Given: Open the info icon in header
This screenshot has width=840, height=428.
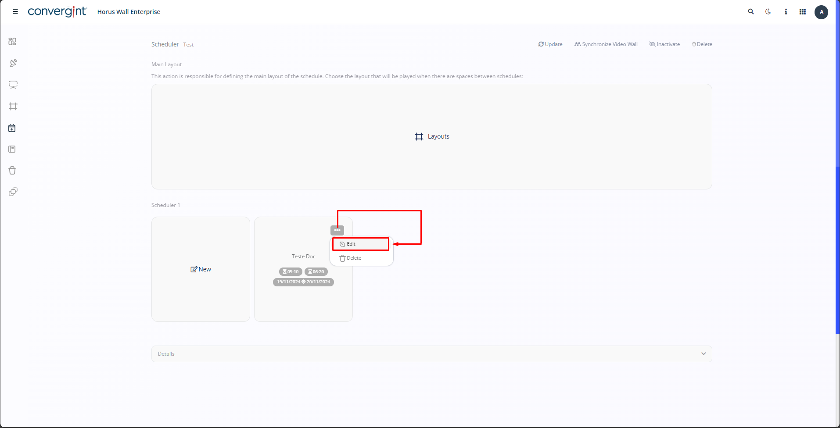Looking at the screenshot, I should [786, 12].
